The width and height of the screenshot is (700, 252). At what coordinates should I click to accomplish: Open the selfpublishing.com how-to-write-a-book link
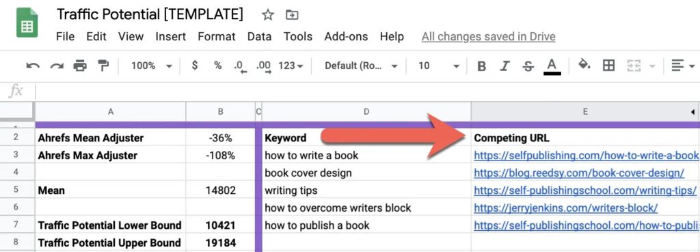[586, 155]
